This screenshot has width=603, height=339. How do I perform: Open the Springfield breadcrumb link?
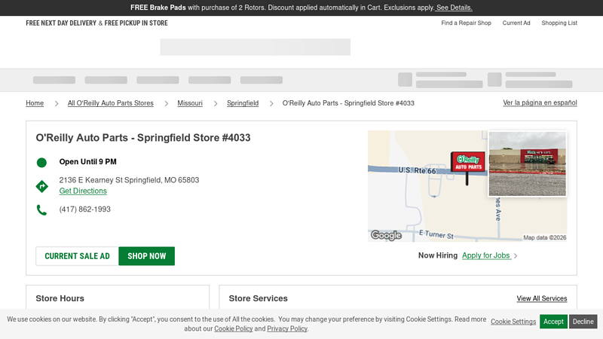(243, 103)
